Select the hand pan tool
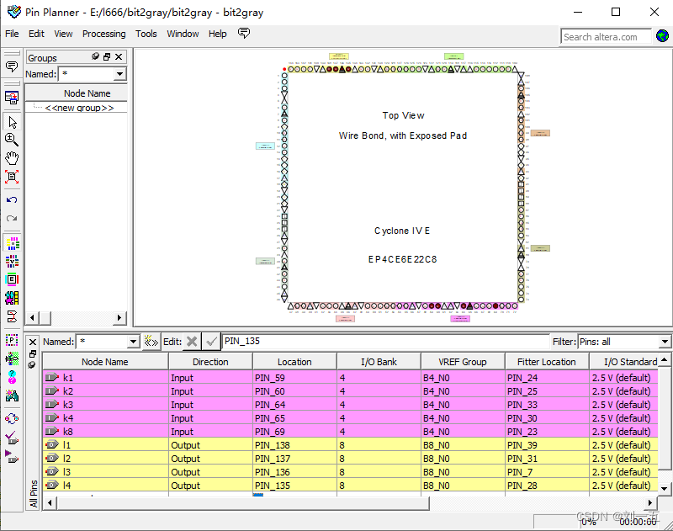Screen dimensions: 673x531 pos(12,158)
